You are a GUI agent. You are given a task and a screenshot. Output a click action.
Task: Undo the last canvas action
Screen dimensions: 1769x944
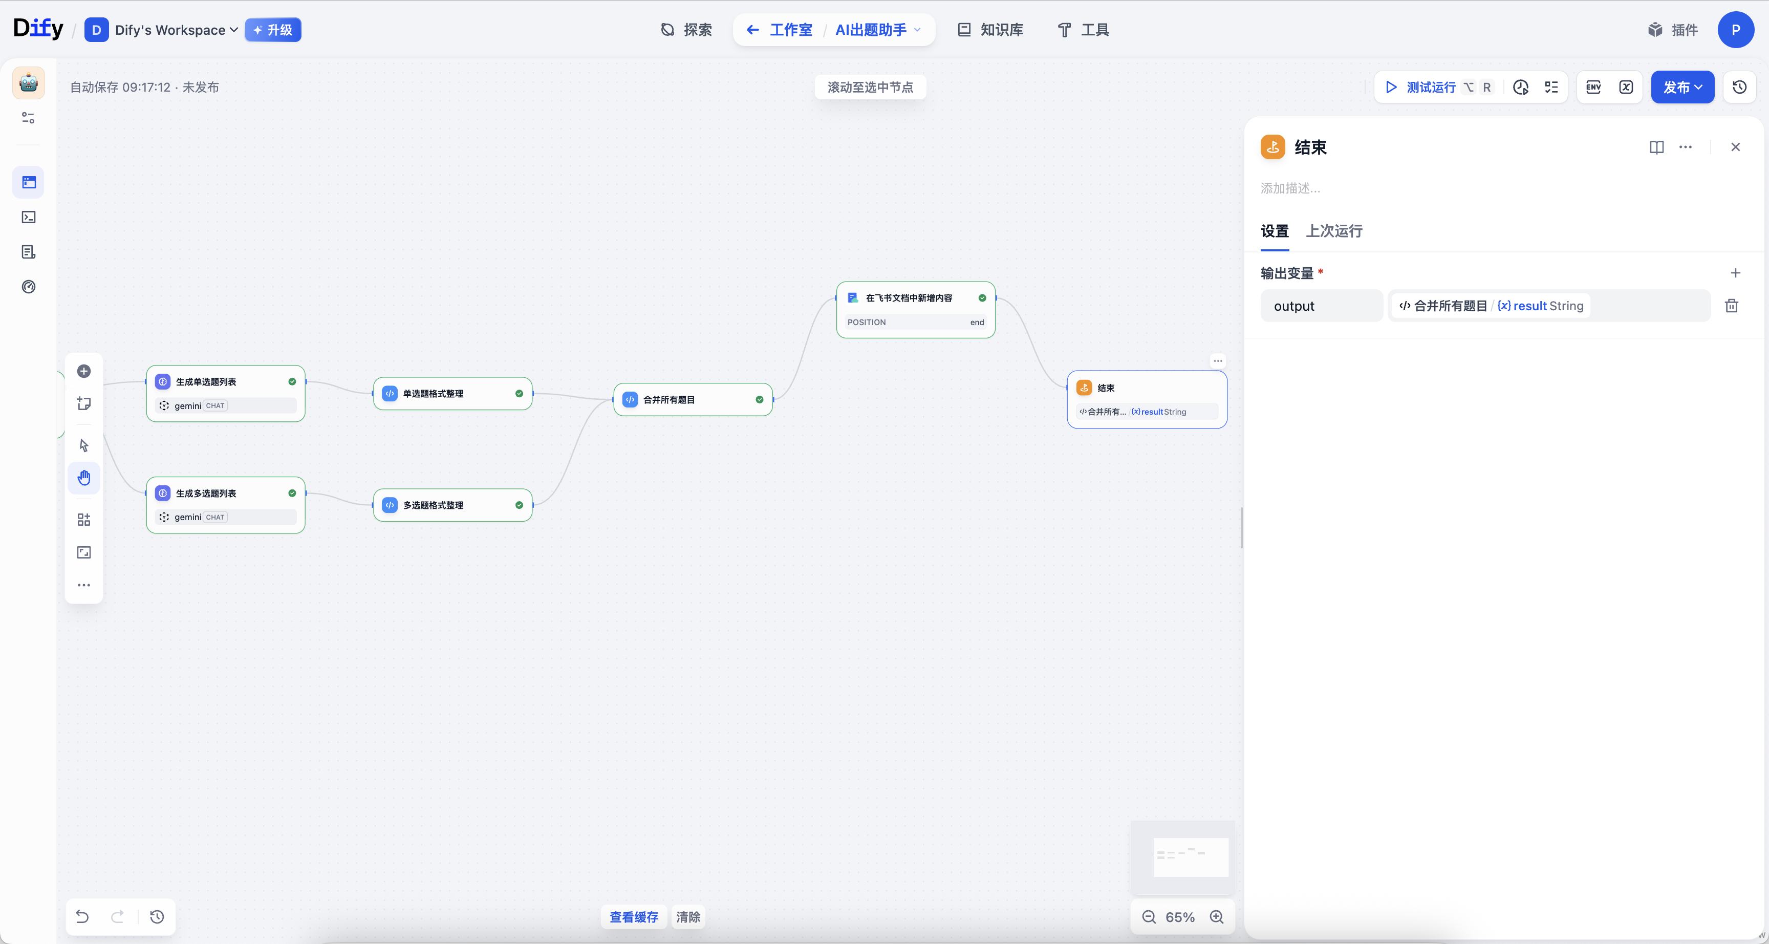point(82,916)
